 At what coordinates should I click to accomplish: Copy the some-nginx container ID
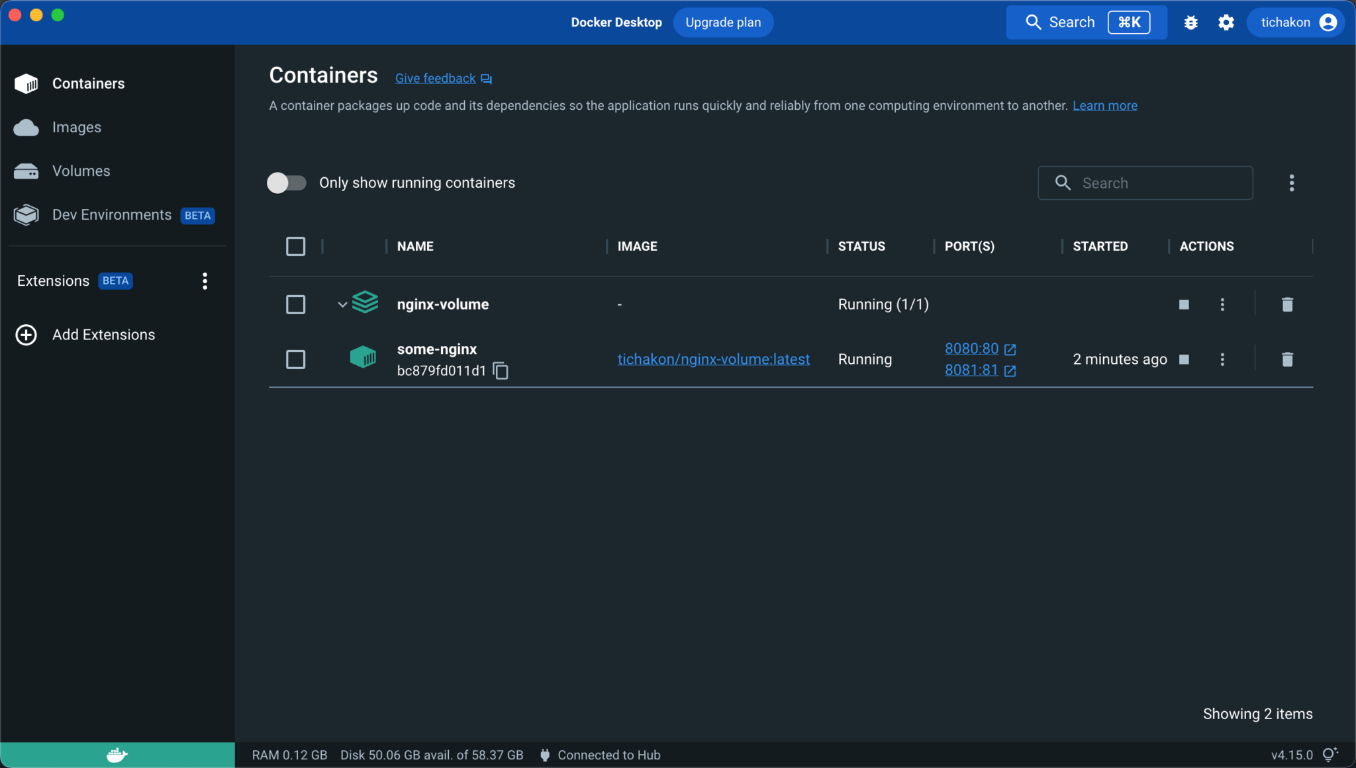pyautogui.click(x=500, y=370)
